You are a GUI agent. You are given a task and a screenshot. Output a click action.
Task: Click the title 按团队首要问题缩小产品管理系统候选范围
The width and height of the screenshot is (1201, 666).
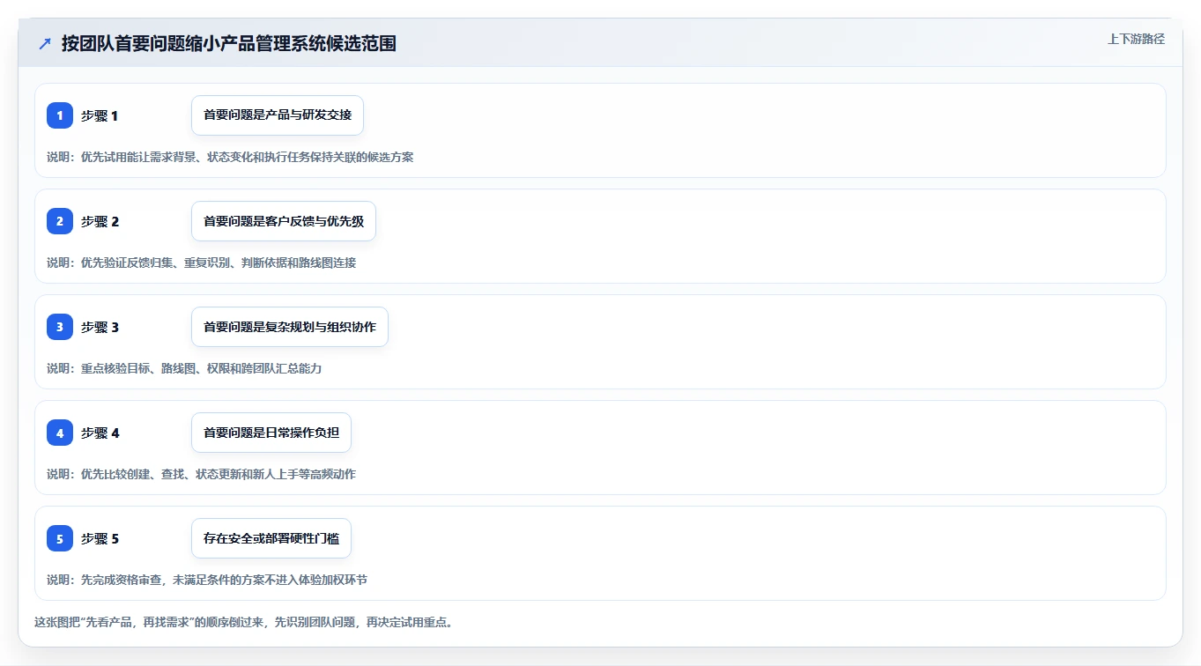click(x=228, y=43)
